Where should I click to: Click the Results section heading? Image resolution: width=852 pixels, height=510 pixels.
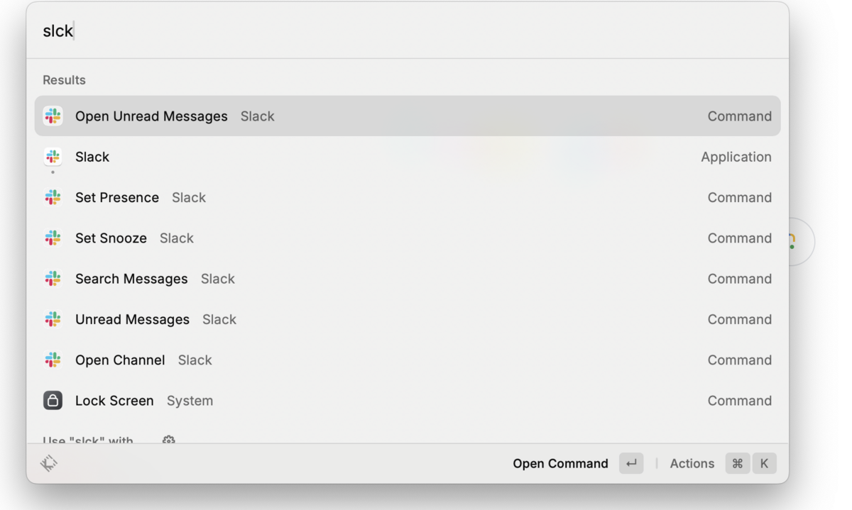tap(64, 80)
